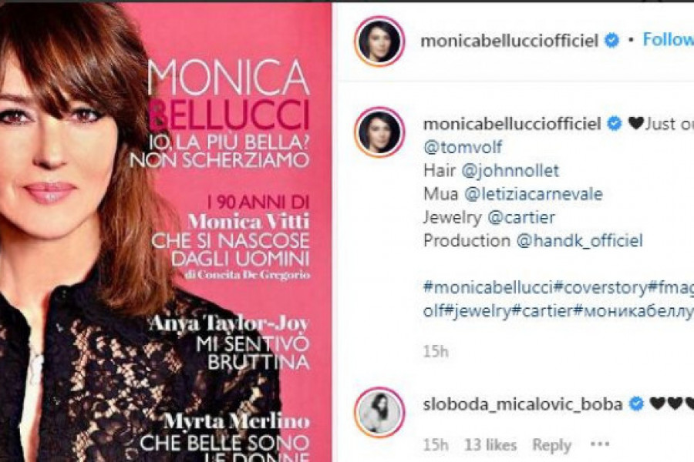
Task: Open the sloboda_micalovic_boba username link
Action: (523, 404)
